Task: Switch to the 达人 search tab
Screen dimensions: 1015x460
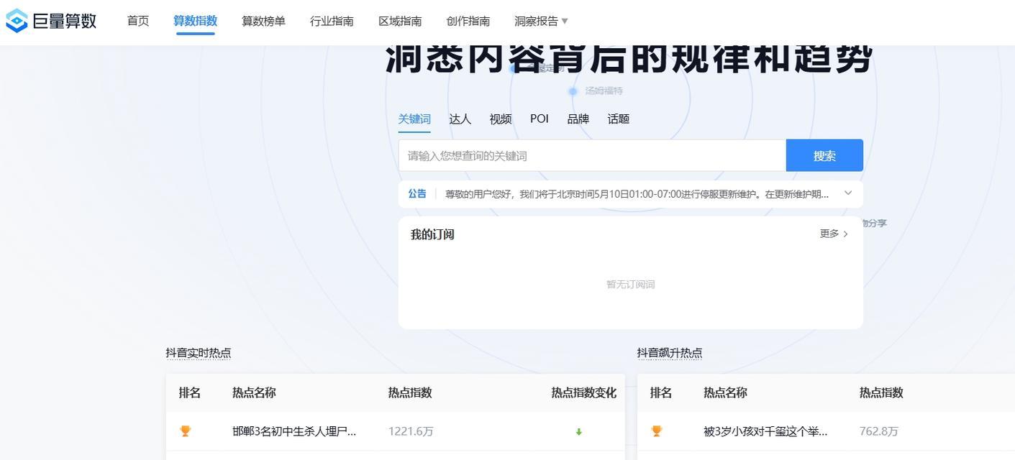Action: tap(460, 119)
